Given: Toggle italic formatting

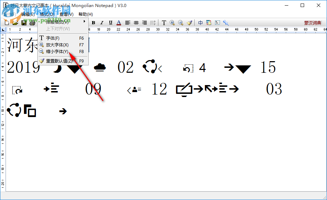Looking at the screenshot, I should click(102, 23).
